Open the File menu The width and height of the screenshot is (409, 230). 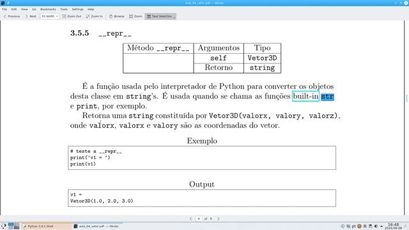click(4, 9)
